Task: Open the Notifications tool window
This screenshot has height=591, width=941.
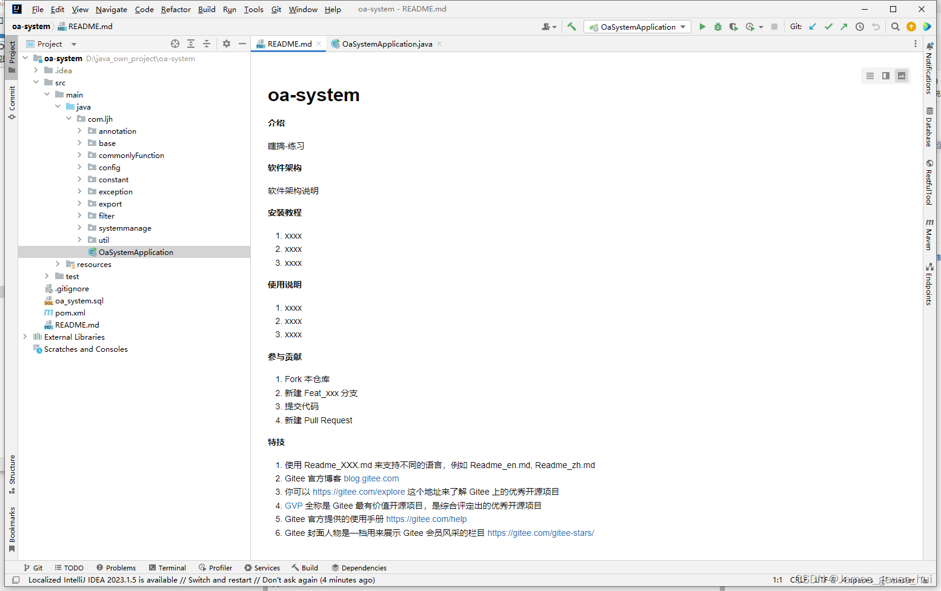Action: tap(929, 68)
